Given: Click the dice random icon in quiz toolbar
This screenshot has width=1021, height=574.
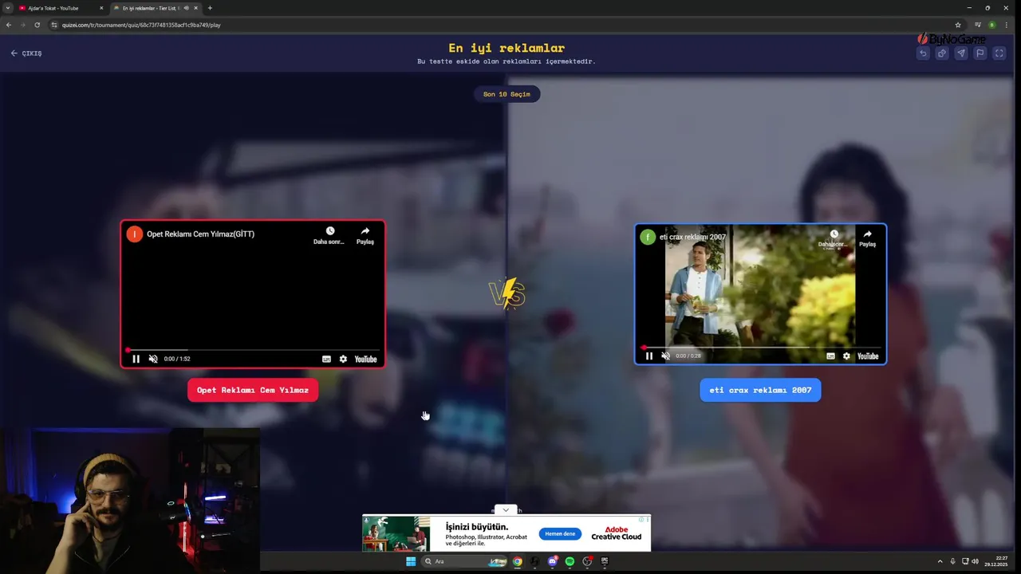Looking at the screenshot, I should 942,53.
